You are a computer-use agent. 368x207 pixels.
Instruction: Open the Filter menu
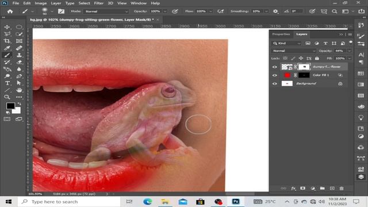(x=98, y=3)
